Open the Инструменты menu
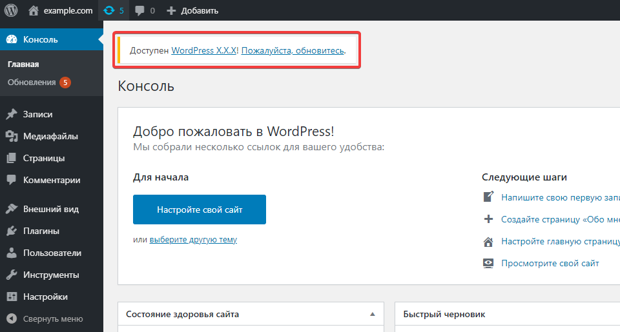 coord(52,275)
